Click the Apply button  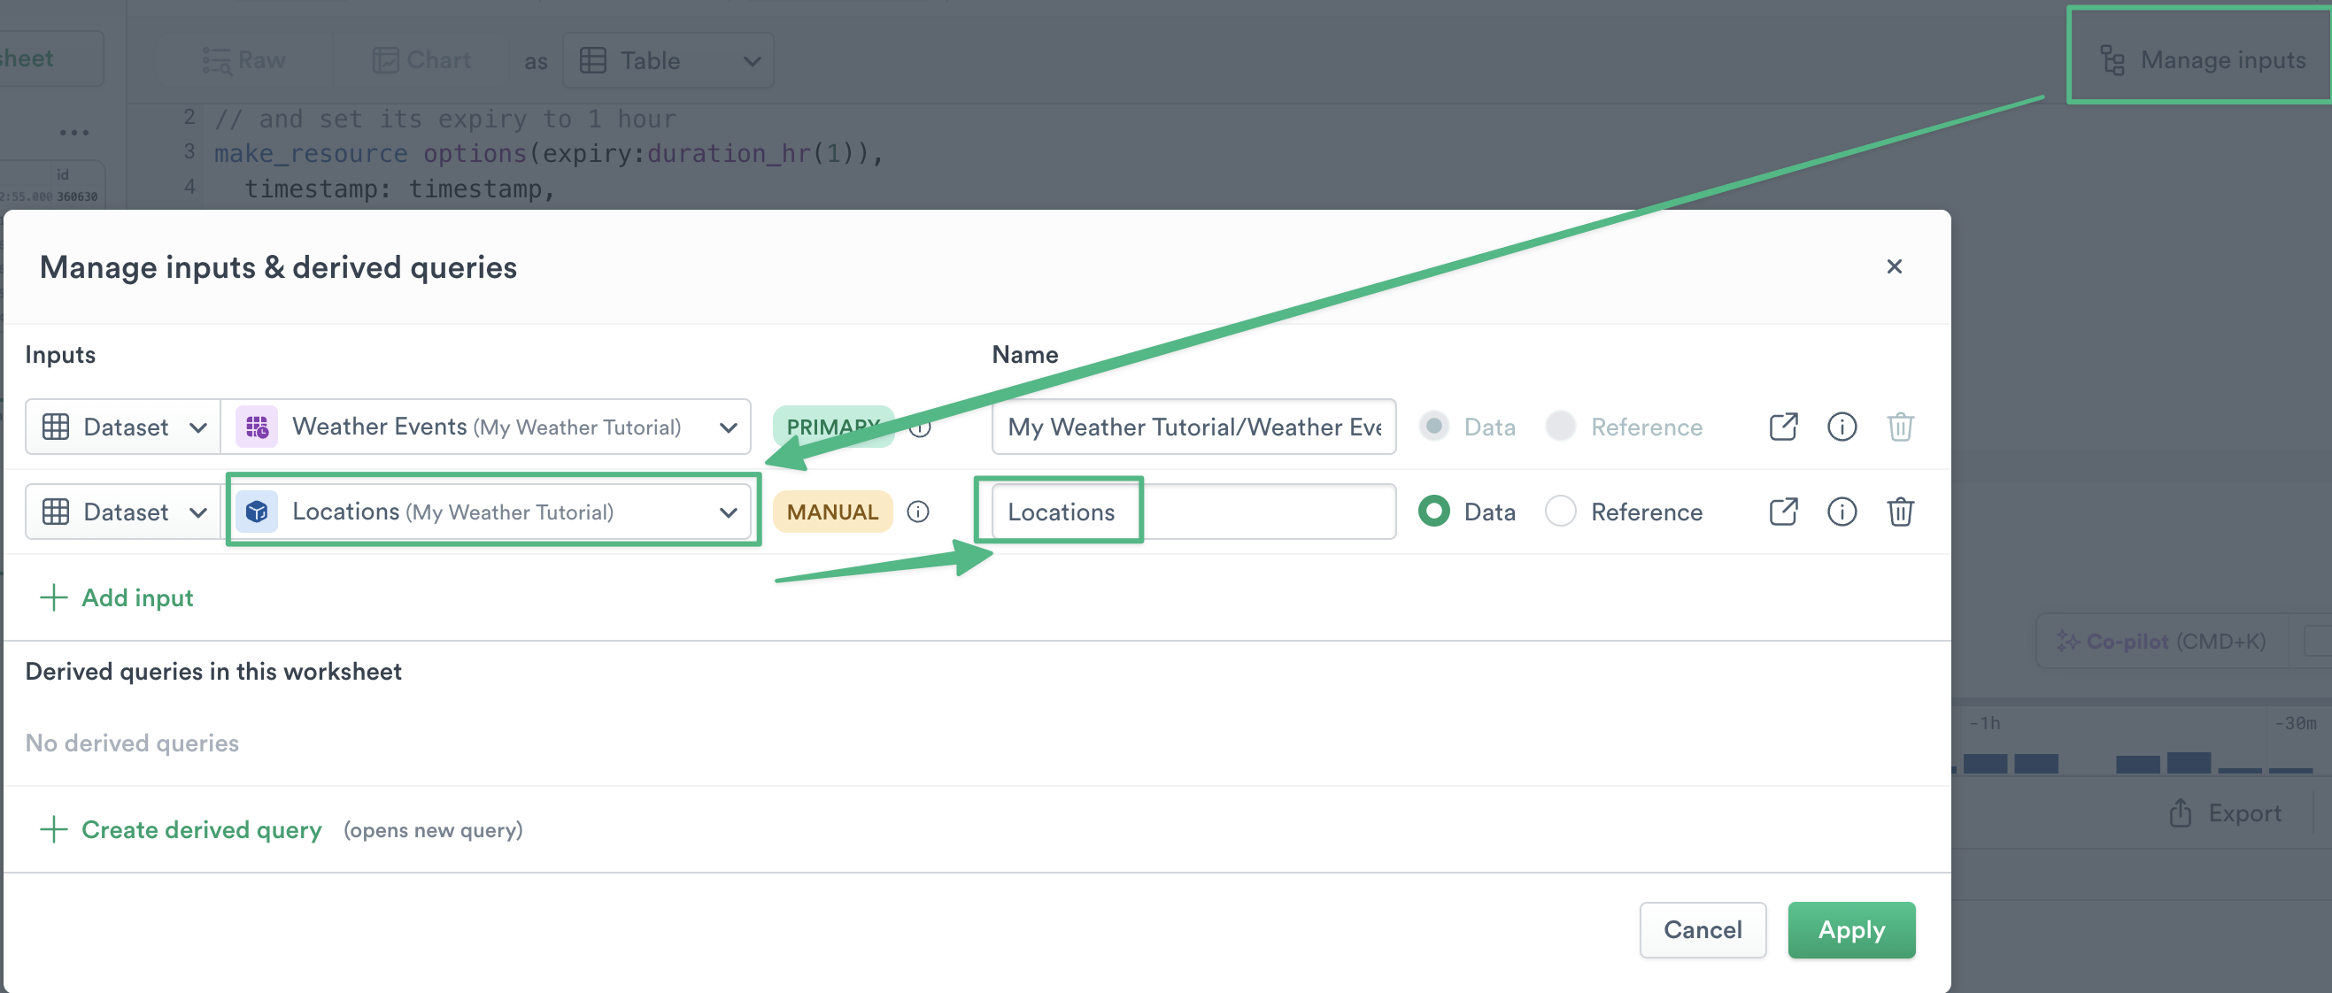[x=1850, y=928]
